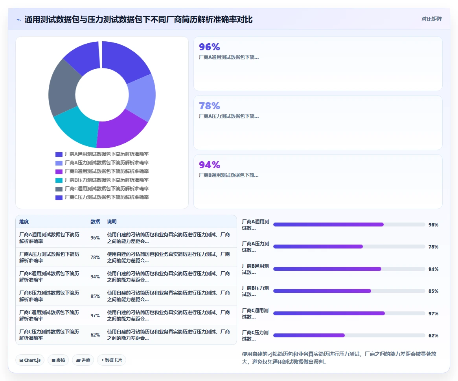Click the 数据 column header
The width and height of the screenshot is (458, 381).
(95, 221)
